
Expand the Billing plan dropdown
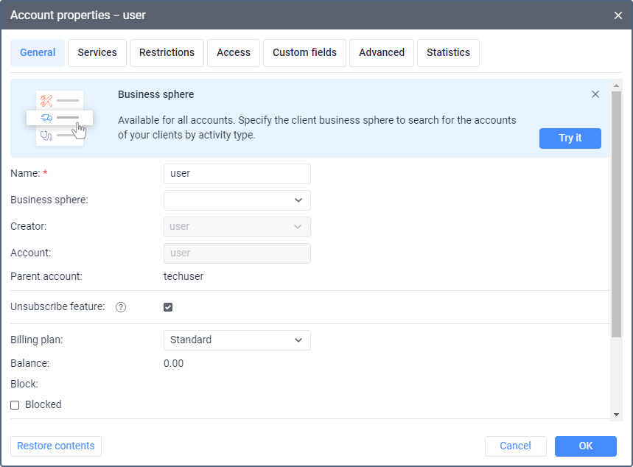(237, 340)
